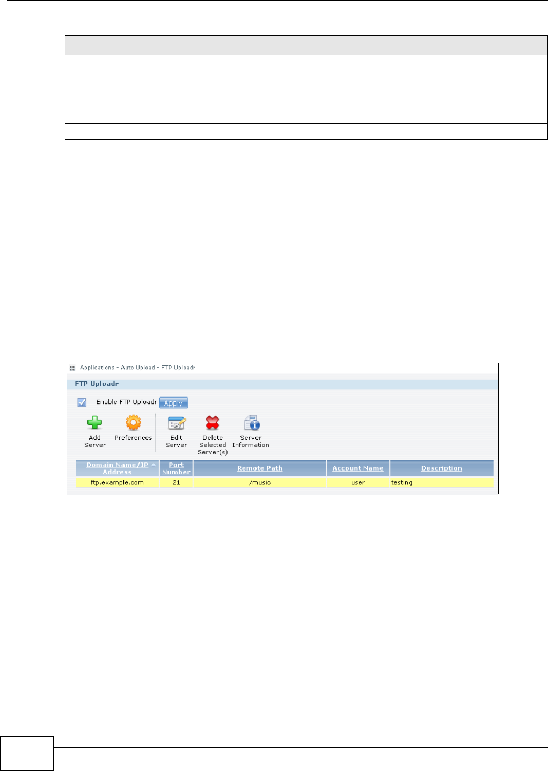Open Preferences gear icon
This screenshot has width=548, height=771.
(133, 423)
